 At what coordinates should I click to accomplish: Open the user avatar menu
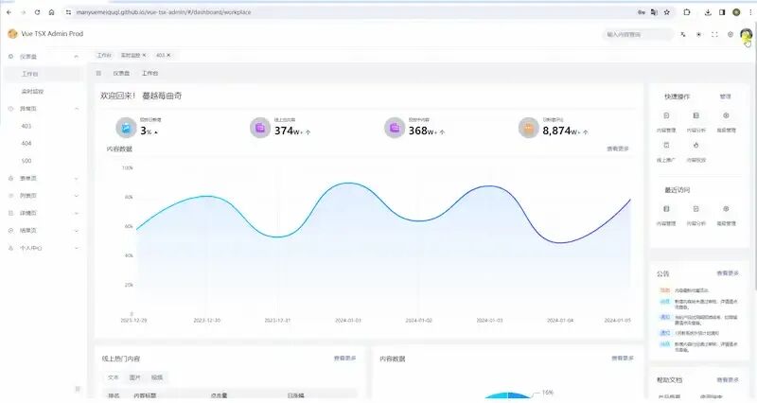pos(746,34)
